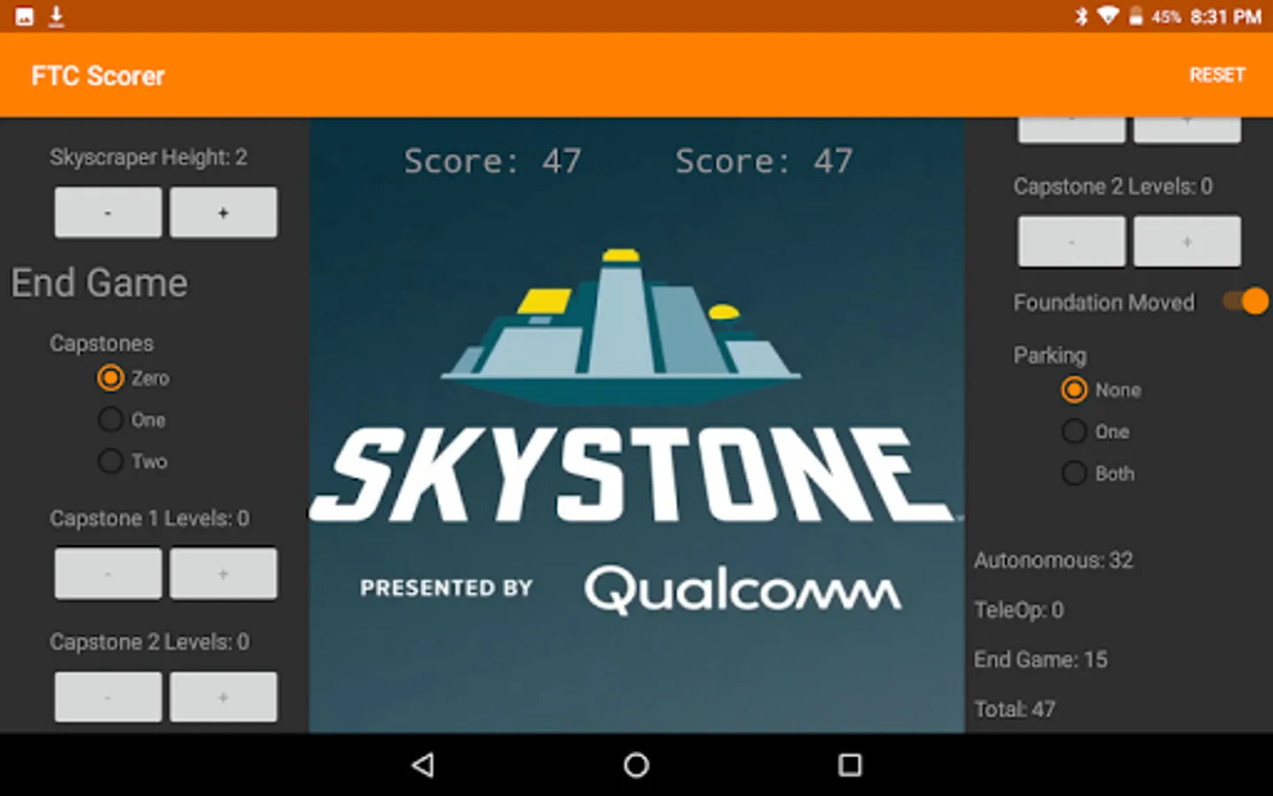Decrease Skyscraper Height with the minus button
Viewport: 1273px width, 796px height.
click(108, 212)
